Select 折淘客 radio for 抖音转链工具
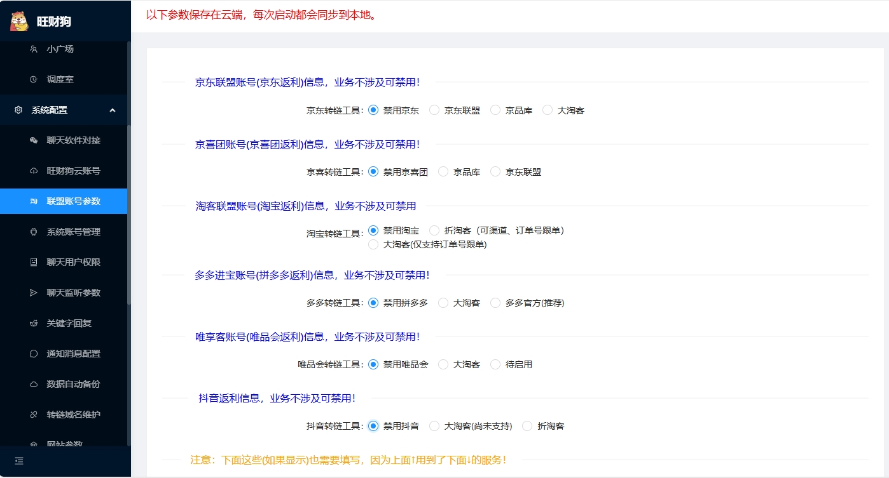889x478 pixels. (x=527, y=426)
